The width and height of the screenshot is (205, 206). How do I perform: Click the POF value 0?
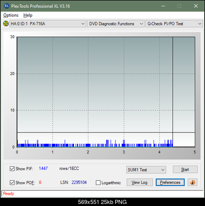click(40, 183)
